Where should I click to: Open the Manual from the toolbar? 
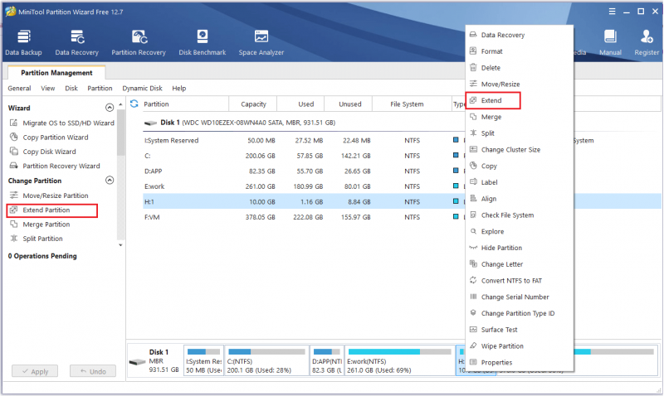(x=610, y=43)
